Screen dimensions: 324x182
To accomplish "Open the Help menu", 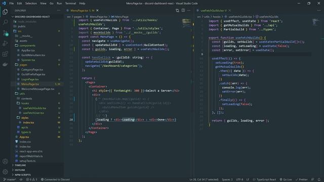I will [82, 4].
